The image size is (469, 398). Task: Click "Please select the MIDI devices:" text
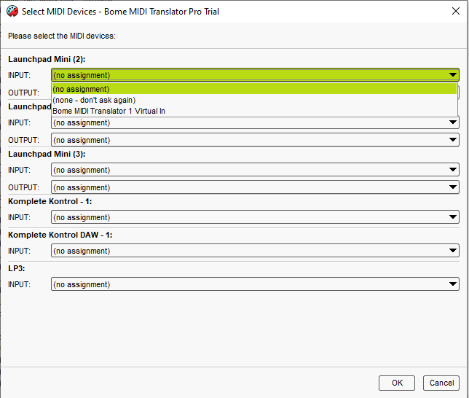point(62,36)
